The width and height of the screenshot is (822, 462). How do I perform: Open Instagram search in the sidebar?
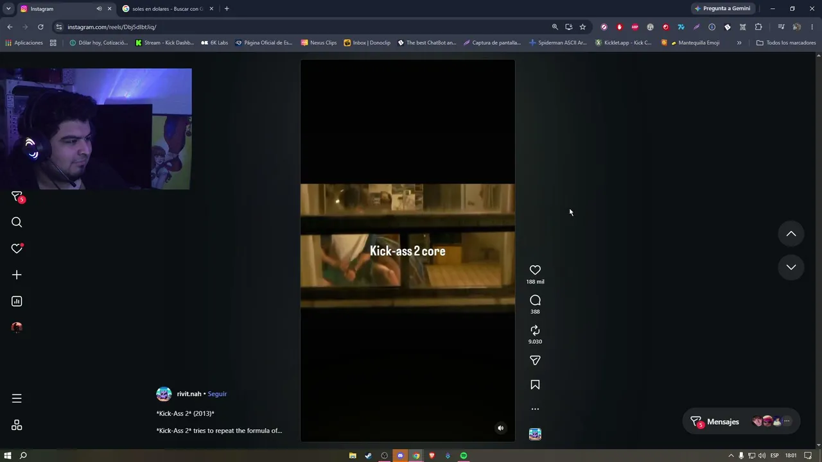click(x=17, y=222)
